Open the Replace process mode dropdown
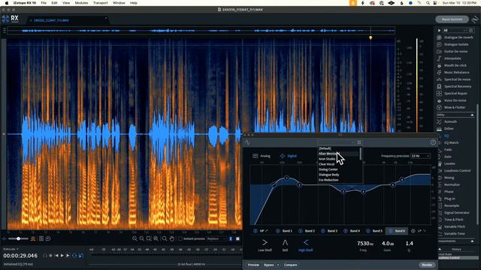 pos(216,238)
